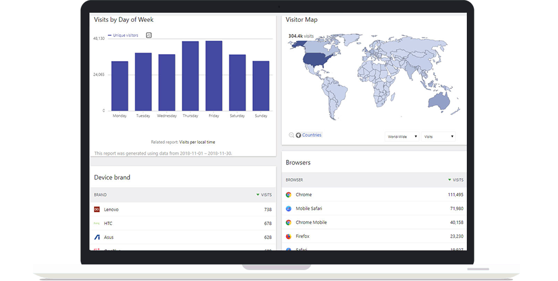
Task: Click the globe icon beside Countries
Action: coord(298,135)
